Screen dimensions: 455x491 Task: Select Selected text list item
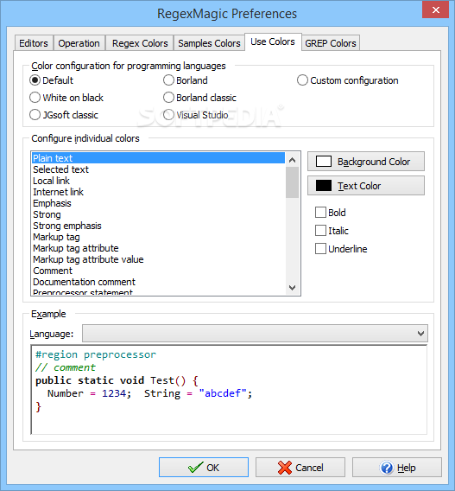[158, 169]
